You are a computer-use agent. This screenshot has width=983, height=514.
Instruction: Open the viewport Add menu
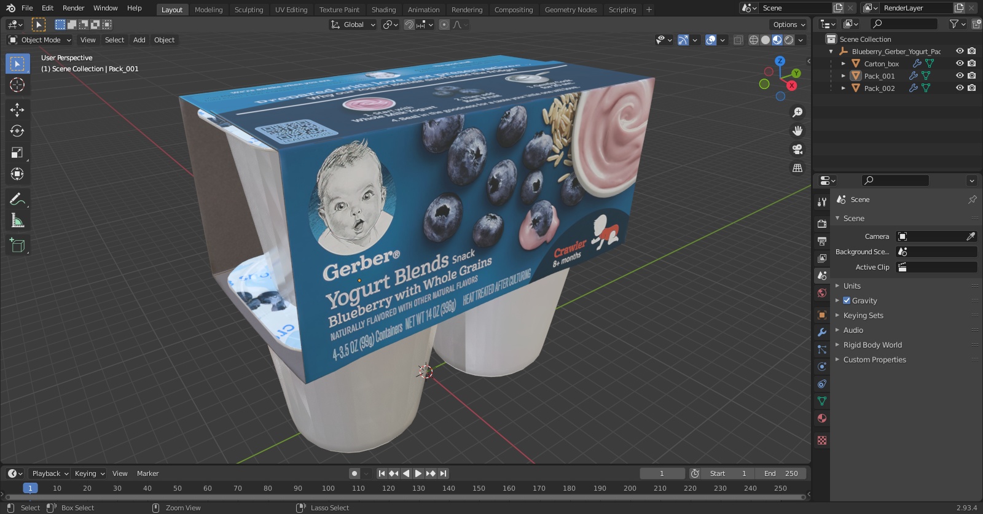[139, 40]
